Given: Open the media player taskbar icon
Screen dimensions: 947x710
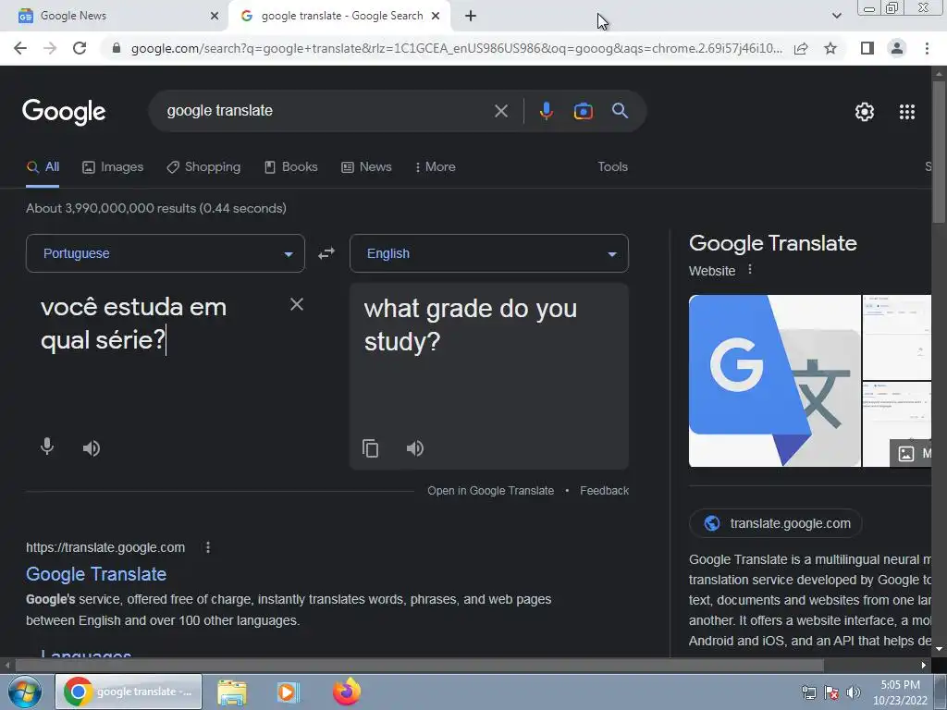Looking at the screenshot, I should pos(289,692).
